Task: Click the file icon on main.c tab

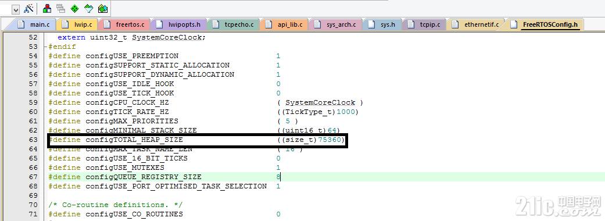Action: [x=22, y=24]
